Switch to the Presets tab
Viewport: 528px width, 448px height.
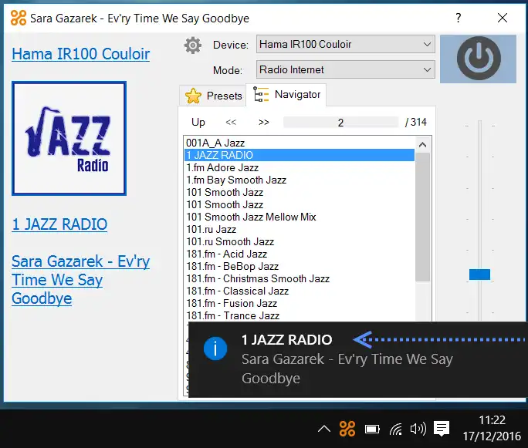(214, 96)
